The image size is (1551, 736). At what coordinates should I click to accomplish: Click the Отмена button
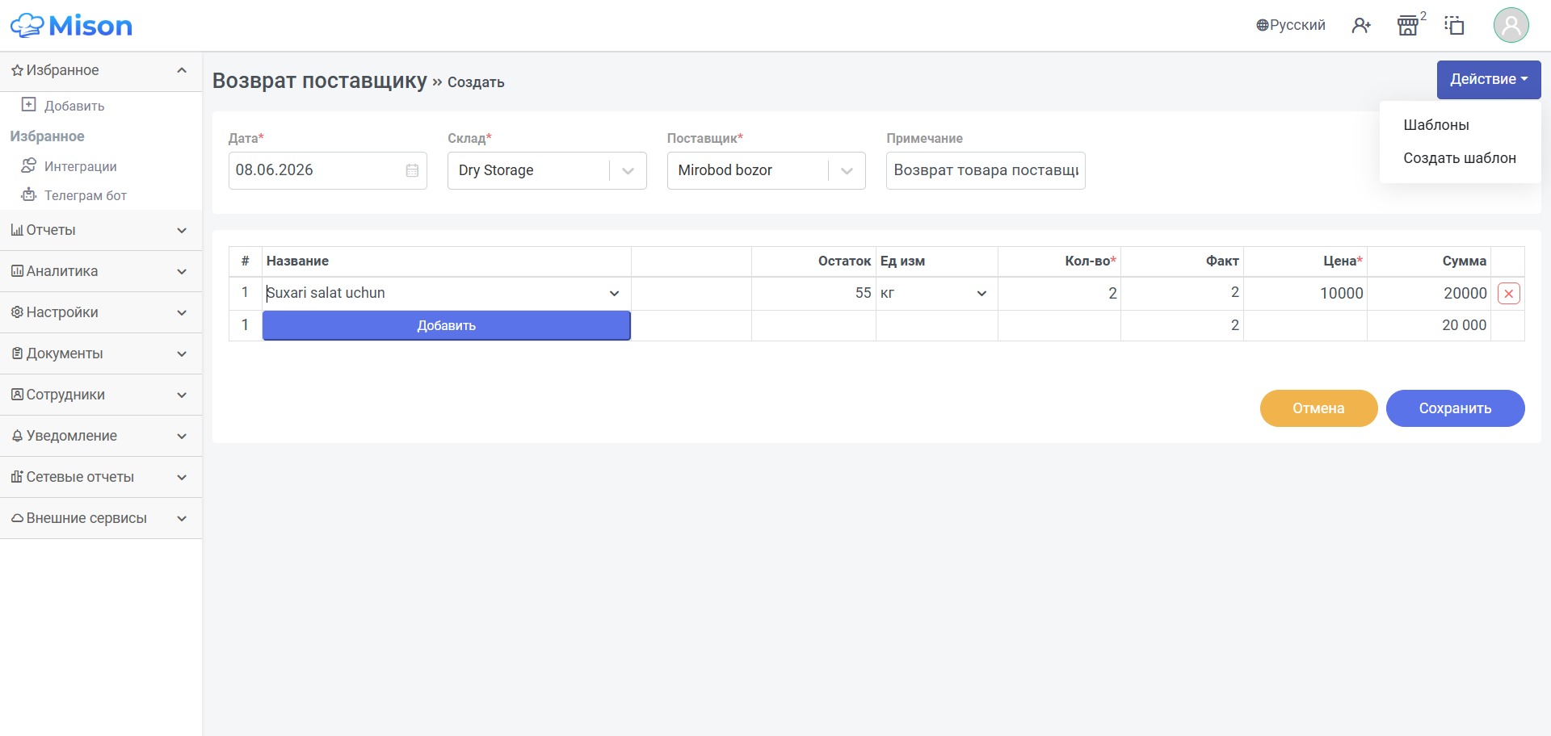click(x=1318, y=408)
